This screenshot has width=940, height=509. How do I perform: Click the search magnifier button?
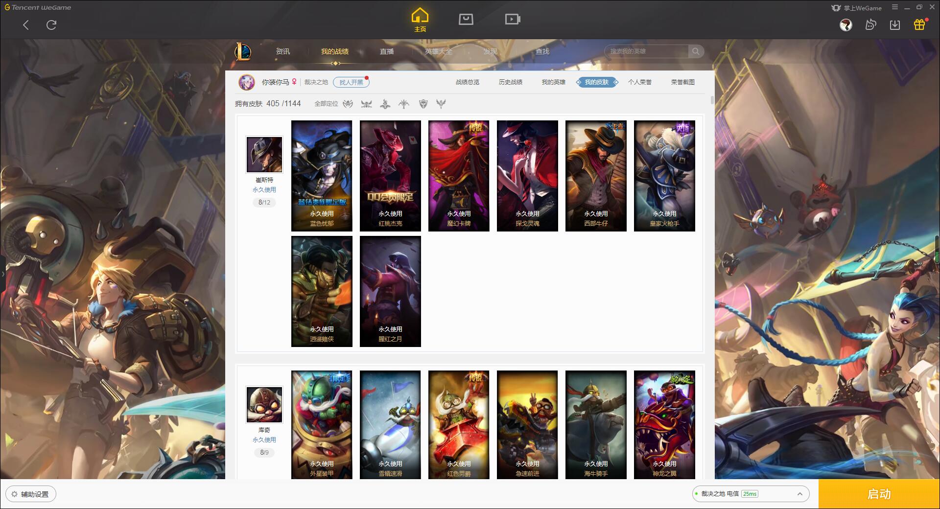[x=696, y=51]
